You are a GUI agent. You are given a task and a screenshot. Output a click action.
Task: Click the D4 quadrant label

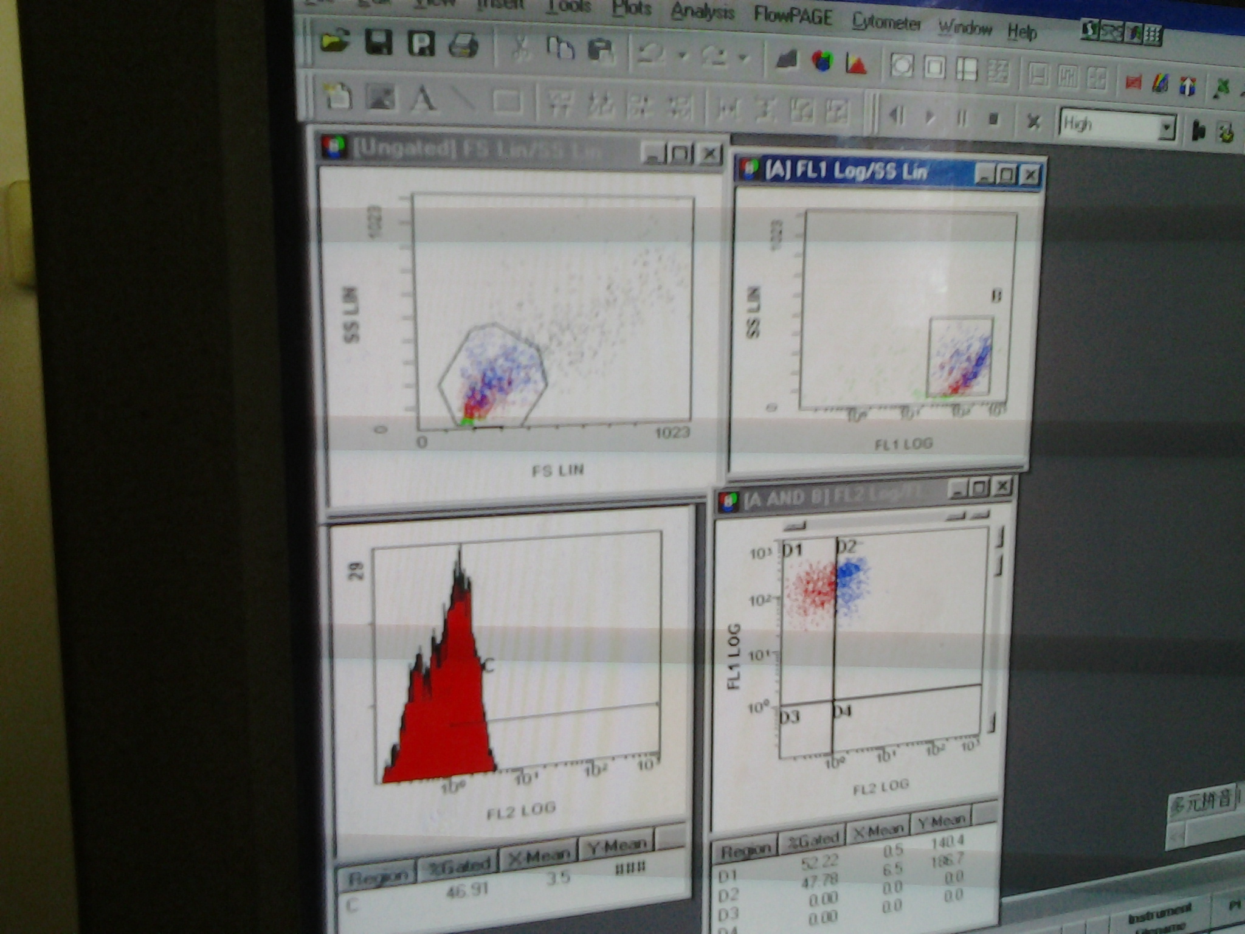tap(843, 711)
